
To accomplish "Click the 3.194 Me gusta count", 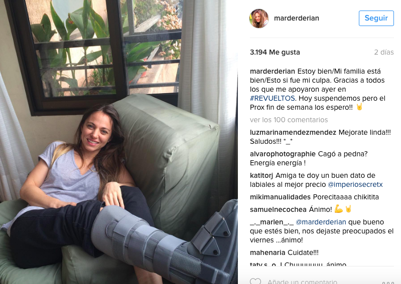I will [275, 52].
